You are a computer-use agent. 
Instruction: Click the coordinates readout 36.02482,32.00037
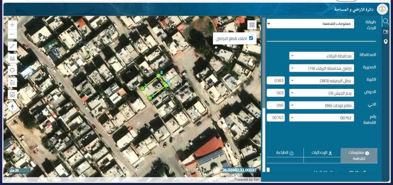239,170
